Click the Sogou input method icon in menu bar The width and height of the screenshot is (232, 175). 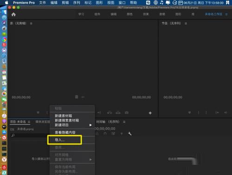[x=148, y=3]
